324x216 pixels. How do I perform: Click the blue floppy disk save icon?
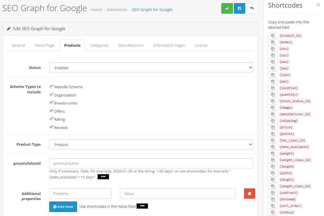click(x=239, y=9)
